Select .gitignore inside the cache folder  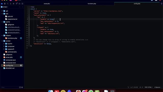coord(11,25)
